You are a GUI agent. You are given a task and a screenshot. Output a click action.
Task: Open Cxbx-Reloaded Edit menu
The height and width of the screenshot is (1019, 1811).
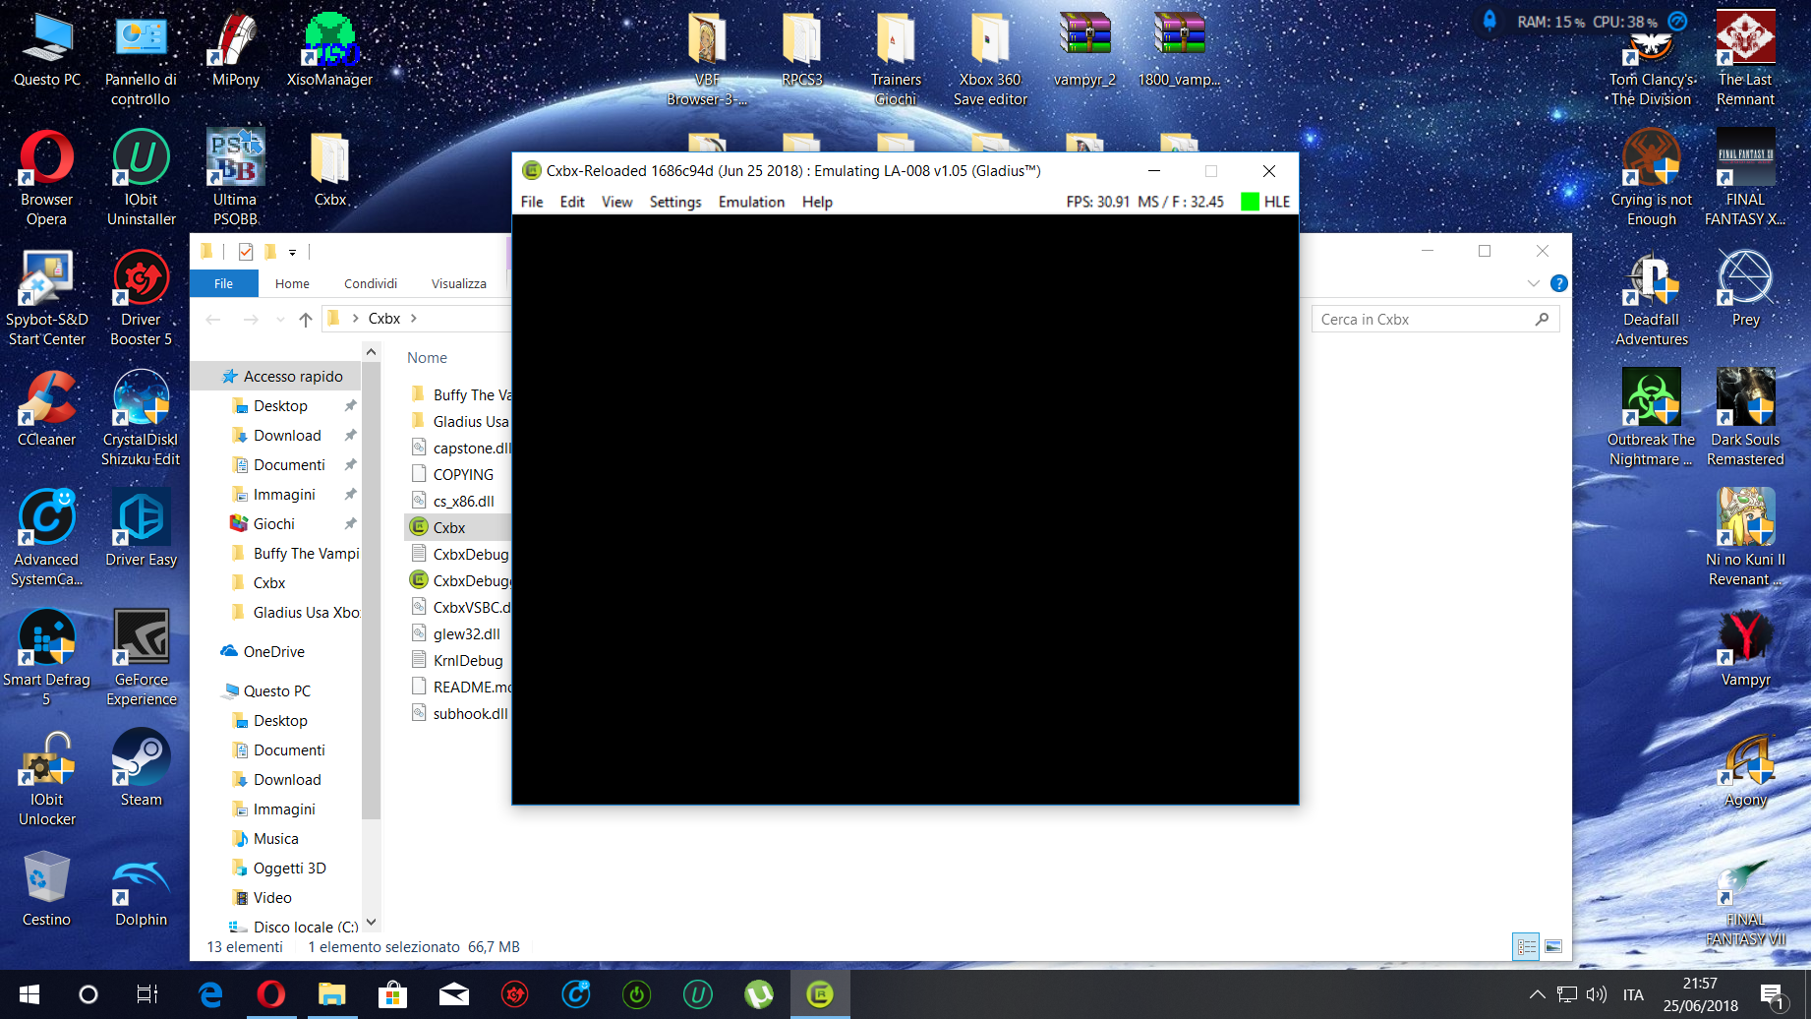click(572, 202)
